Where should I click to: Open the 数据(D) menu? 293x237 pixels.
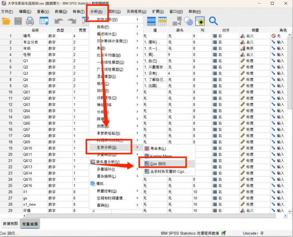coord(61,12)
